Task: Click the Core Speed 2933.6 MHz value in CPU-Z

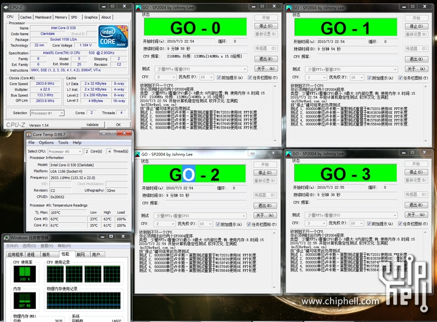Action: tap(45, 84)
